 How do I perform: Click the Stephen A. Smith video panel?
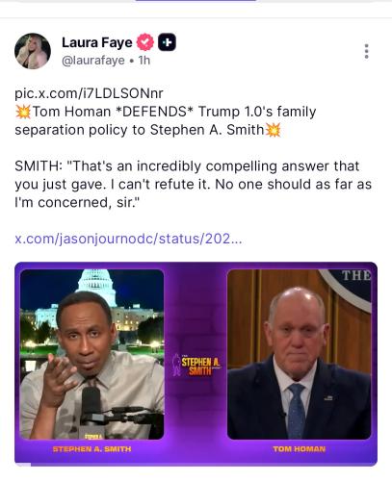[x=92, y=354]
